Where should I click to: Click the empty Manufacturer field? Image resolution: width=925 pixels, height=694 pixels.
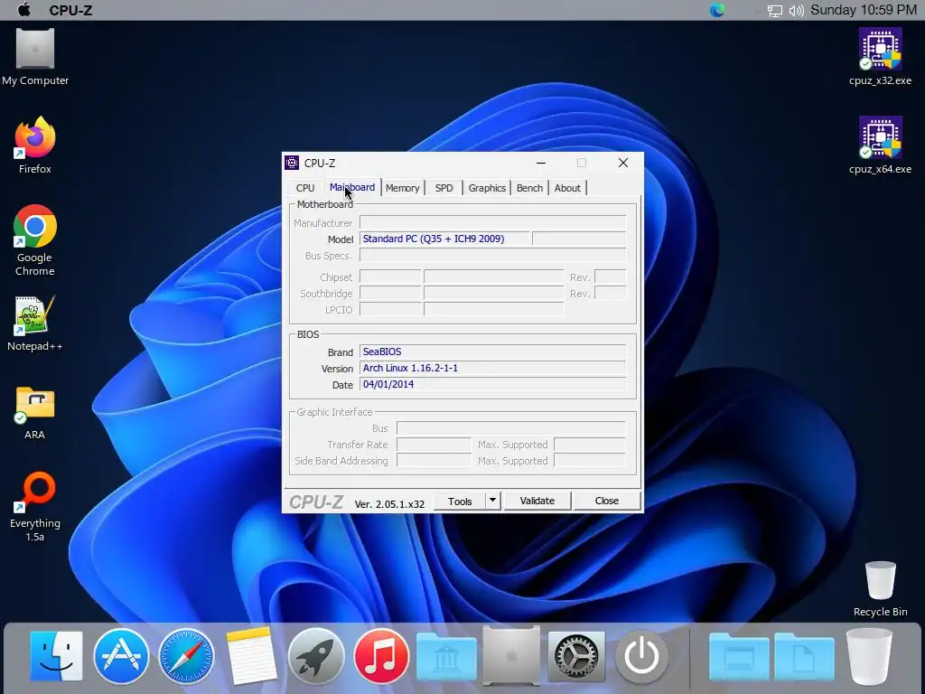pos(492,222)
